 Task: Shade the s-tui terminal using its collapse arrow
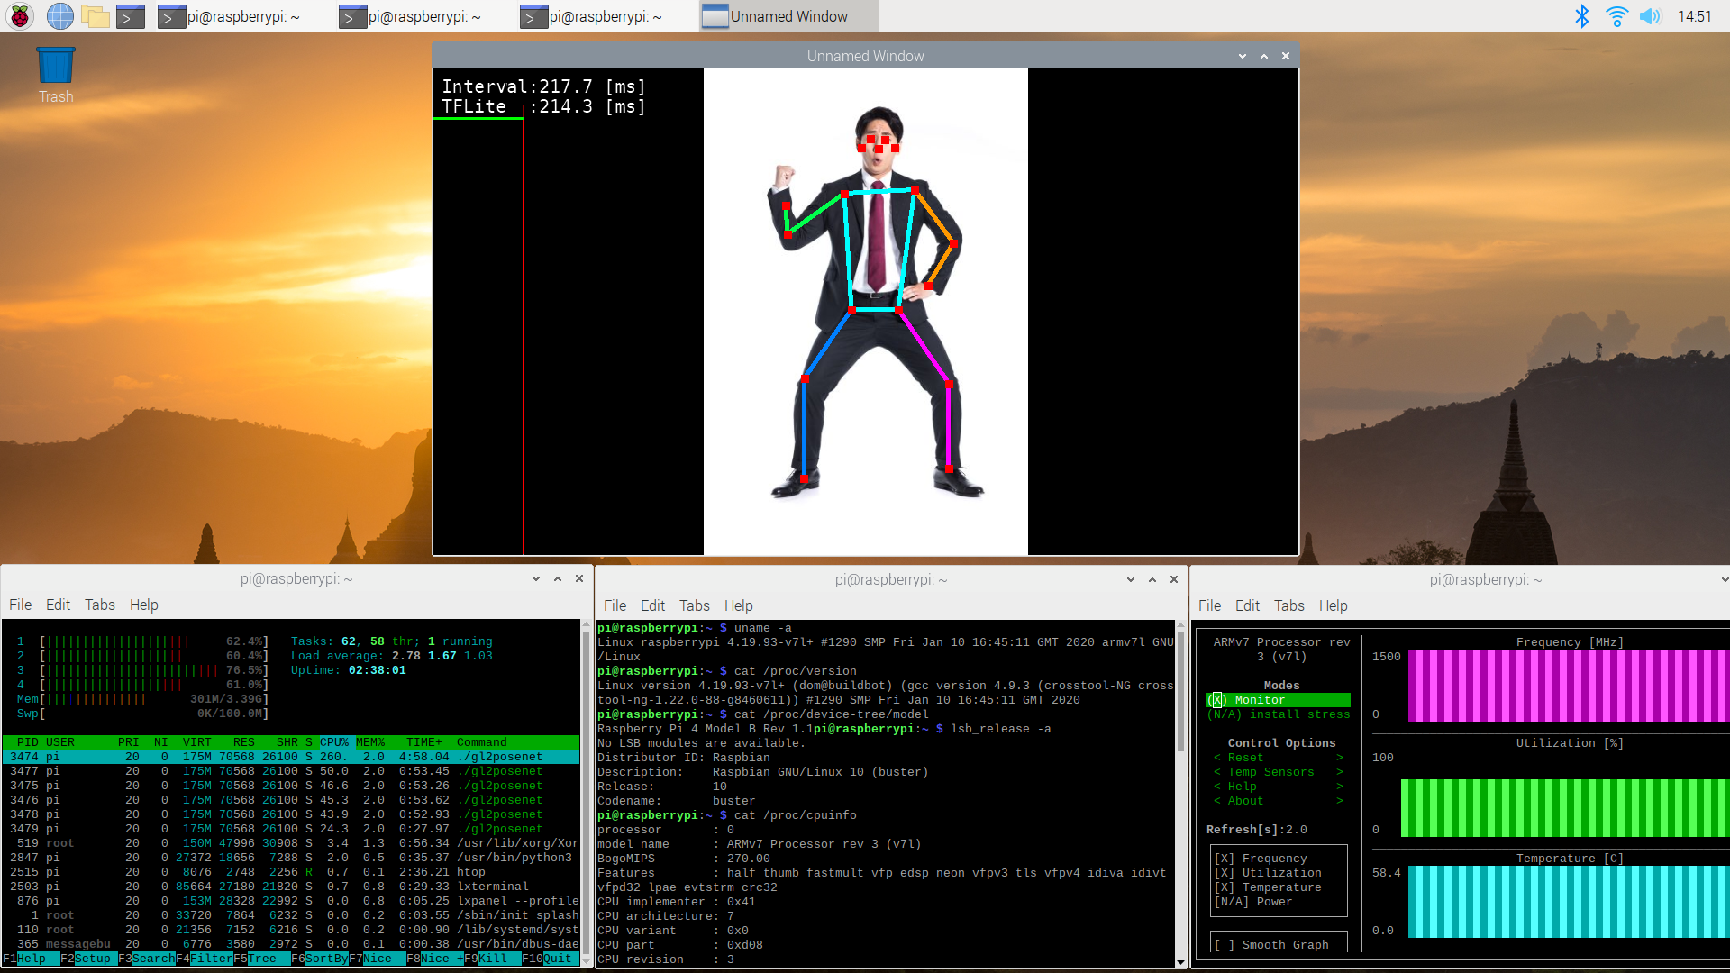(x=1725, y=579)
